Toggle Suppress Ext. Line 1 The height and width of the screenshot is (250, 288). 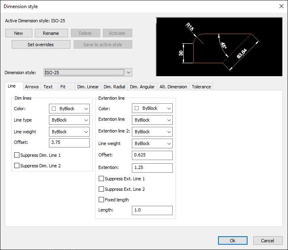pyautogui.click(x=102, y=179)
